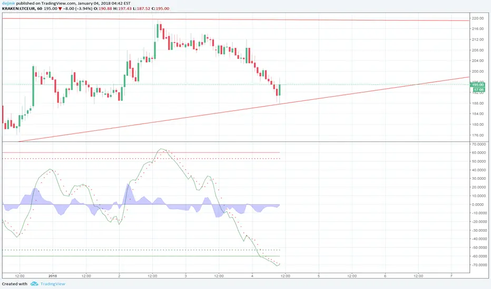Click the -8.00 (-3.94%) change value
491x289 pixels.
[77, 8]
